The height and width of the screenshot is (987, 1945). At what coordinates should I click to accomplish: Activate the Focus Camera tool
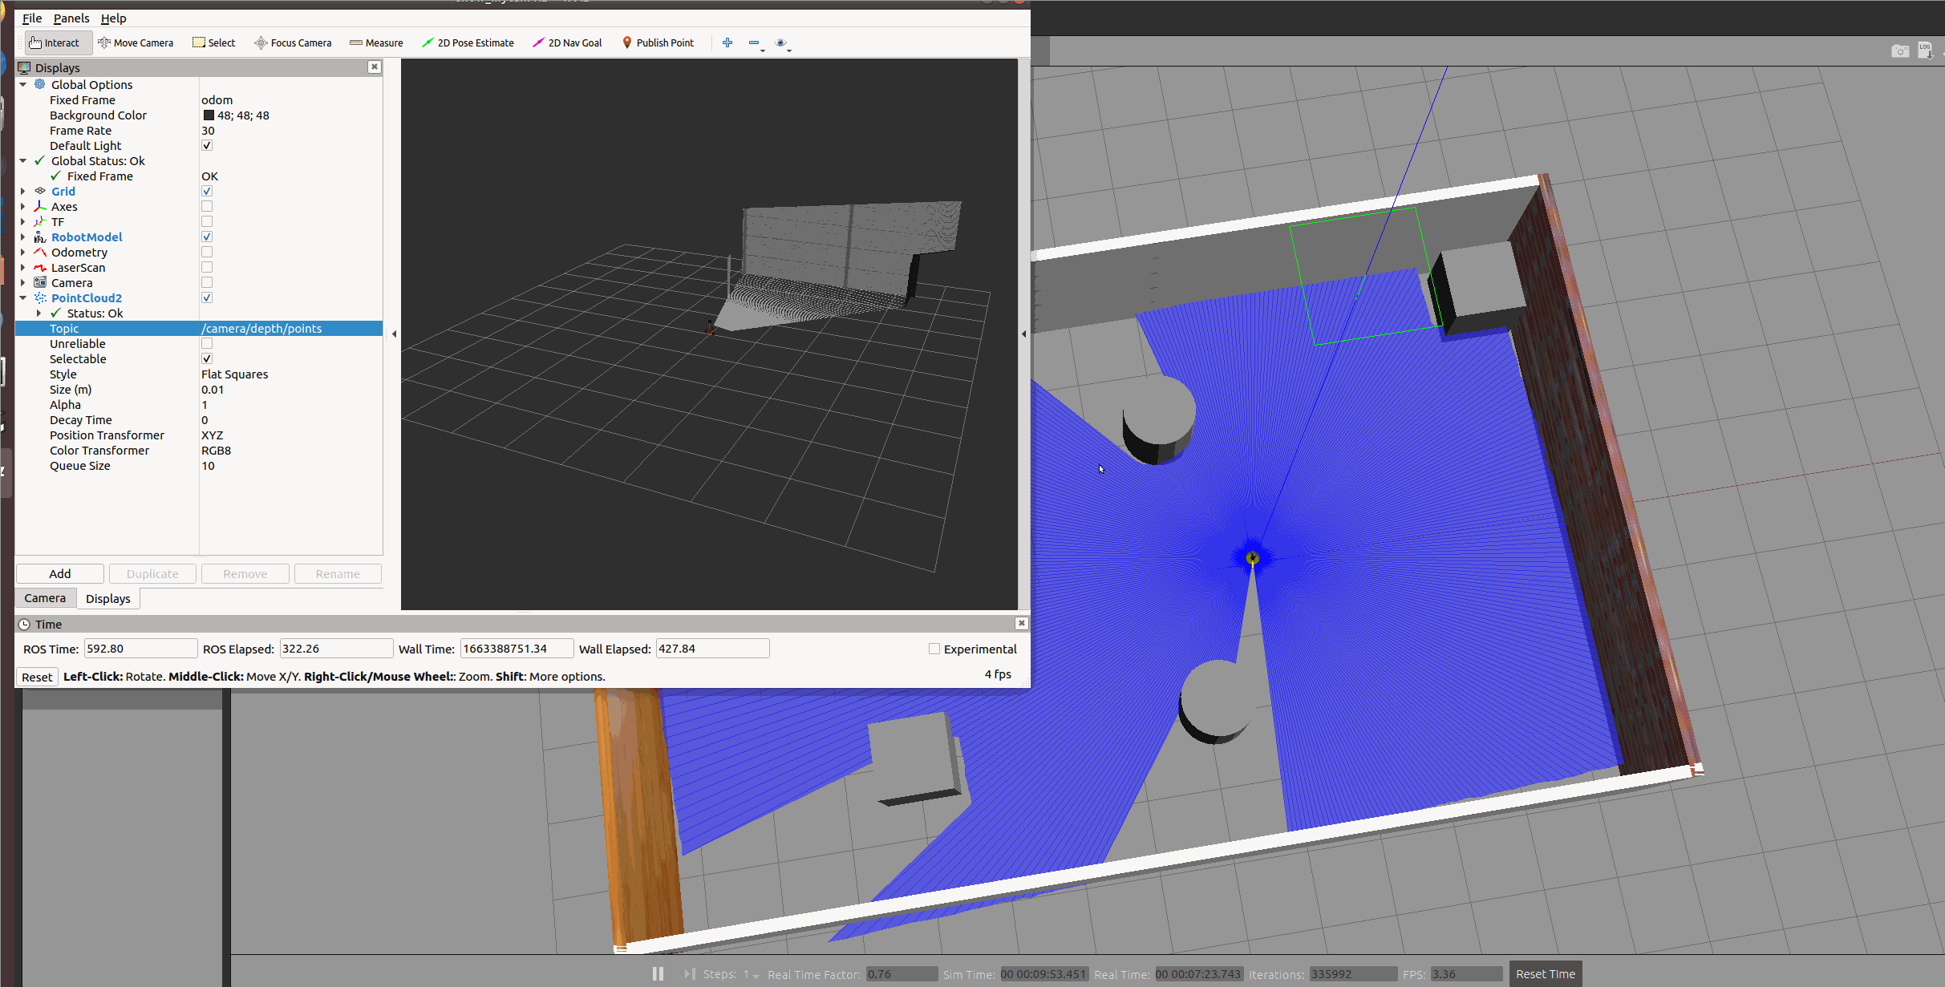293,42
